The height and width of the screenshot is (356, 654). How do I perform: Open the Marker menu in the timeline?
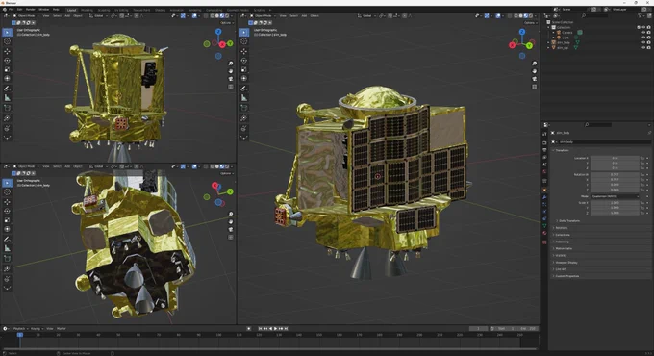click(62, 329)
